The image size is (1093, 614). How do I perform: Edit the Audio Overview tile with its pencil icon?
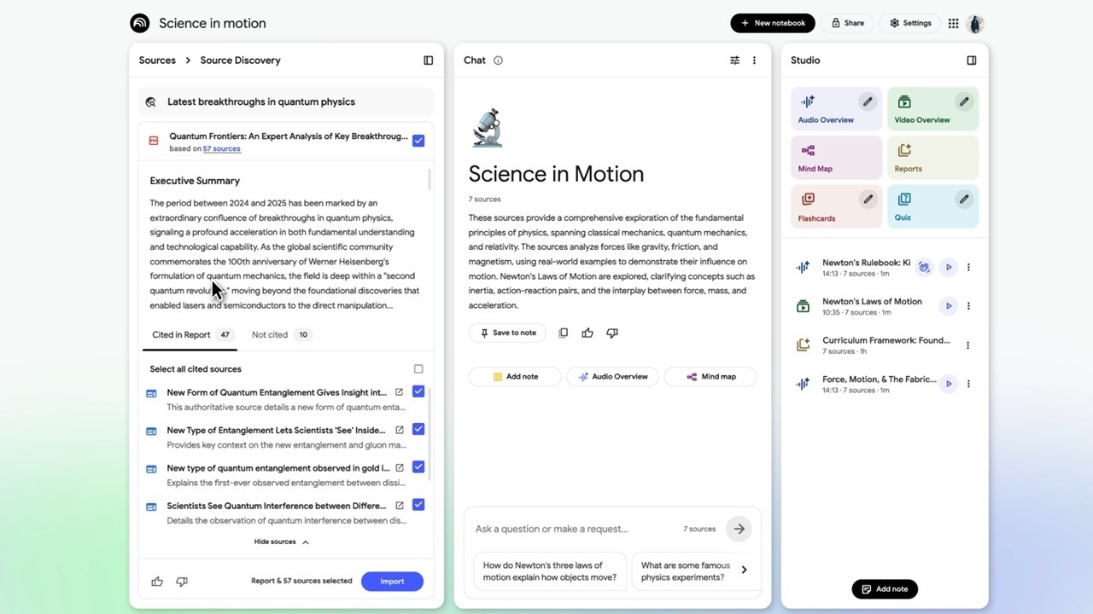pyautogui.click(x=867, y=101)
